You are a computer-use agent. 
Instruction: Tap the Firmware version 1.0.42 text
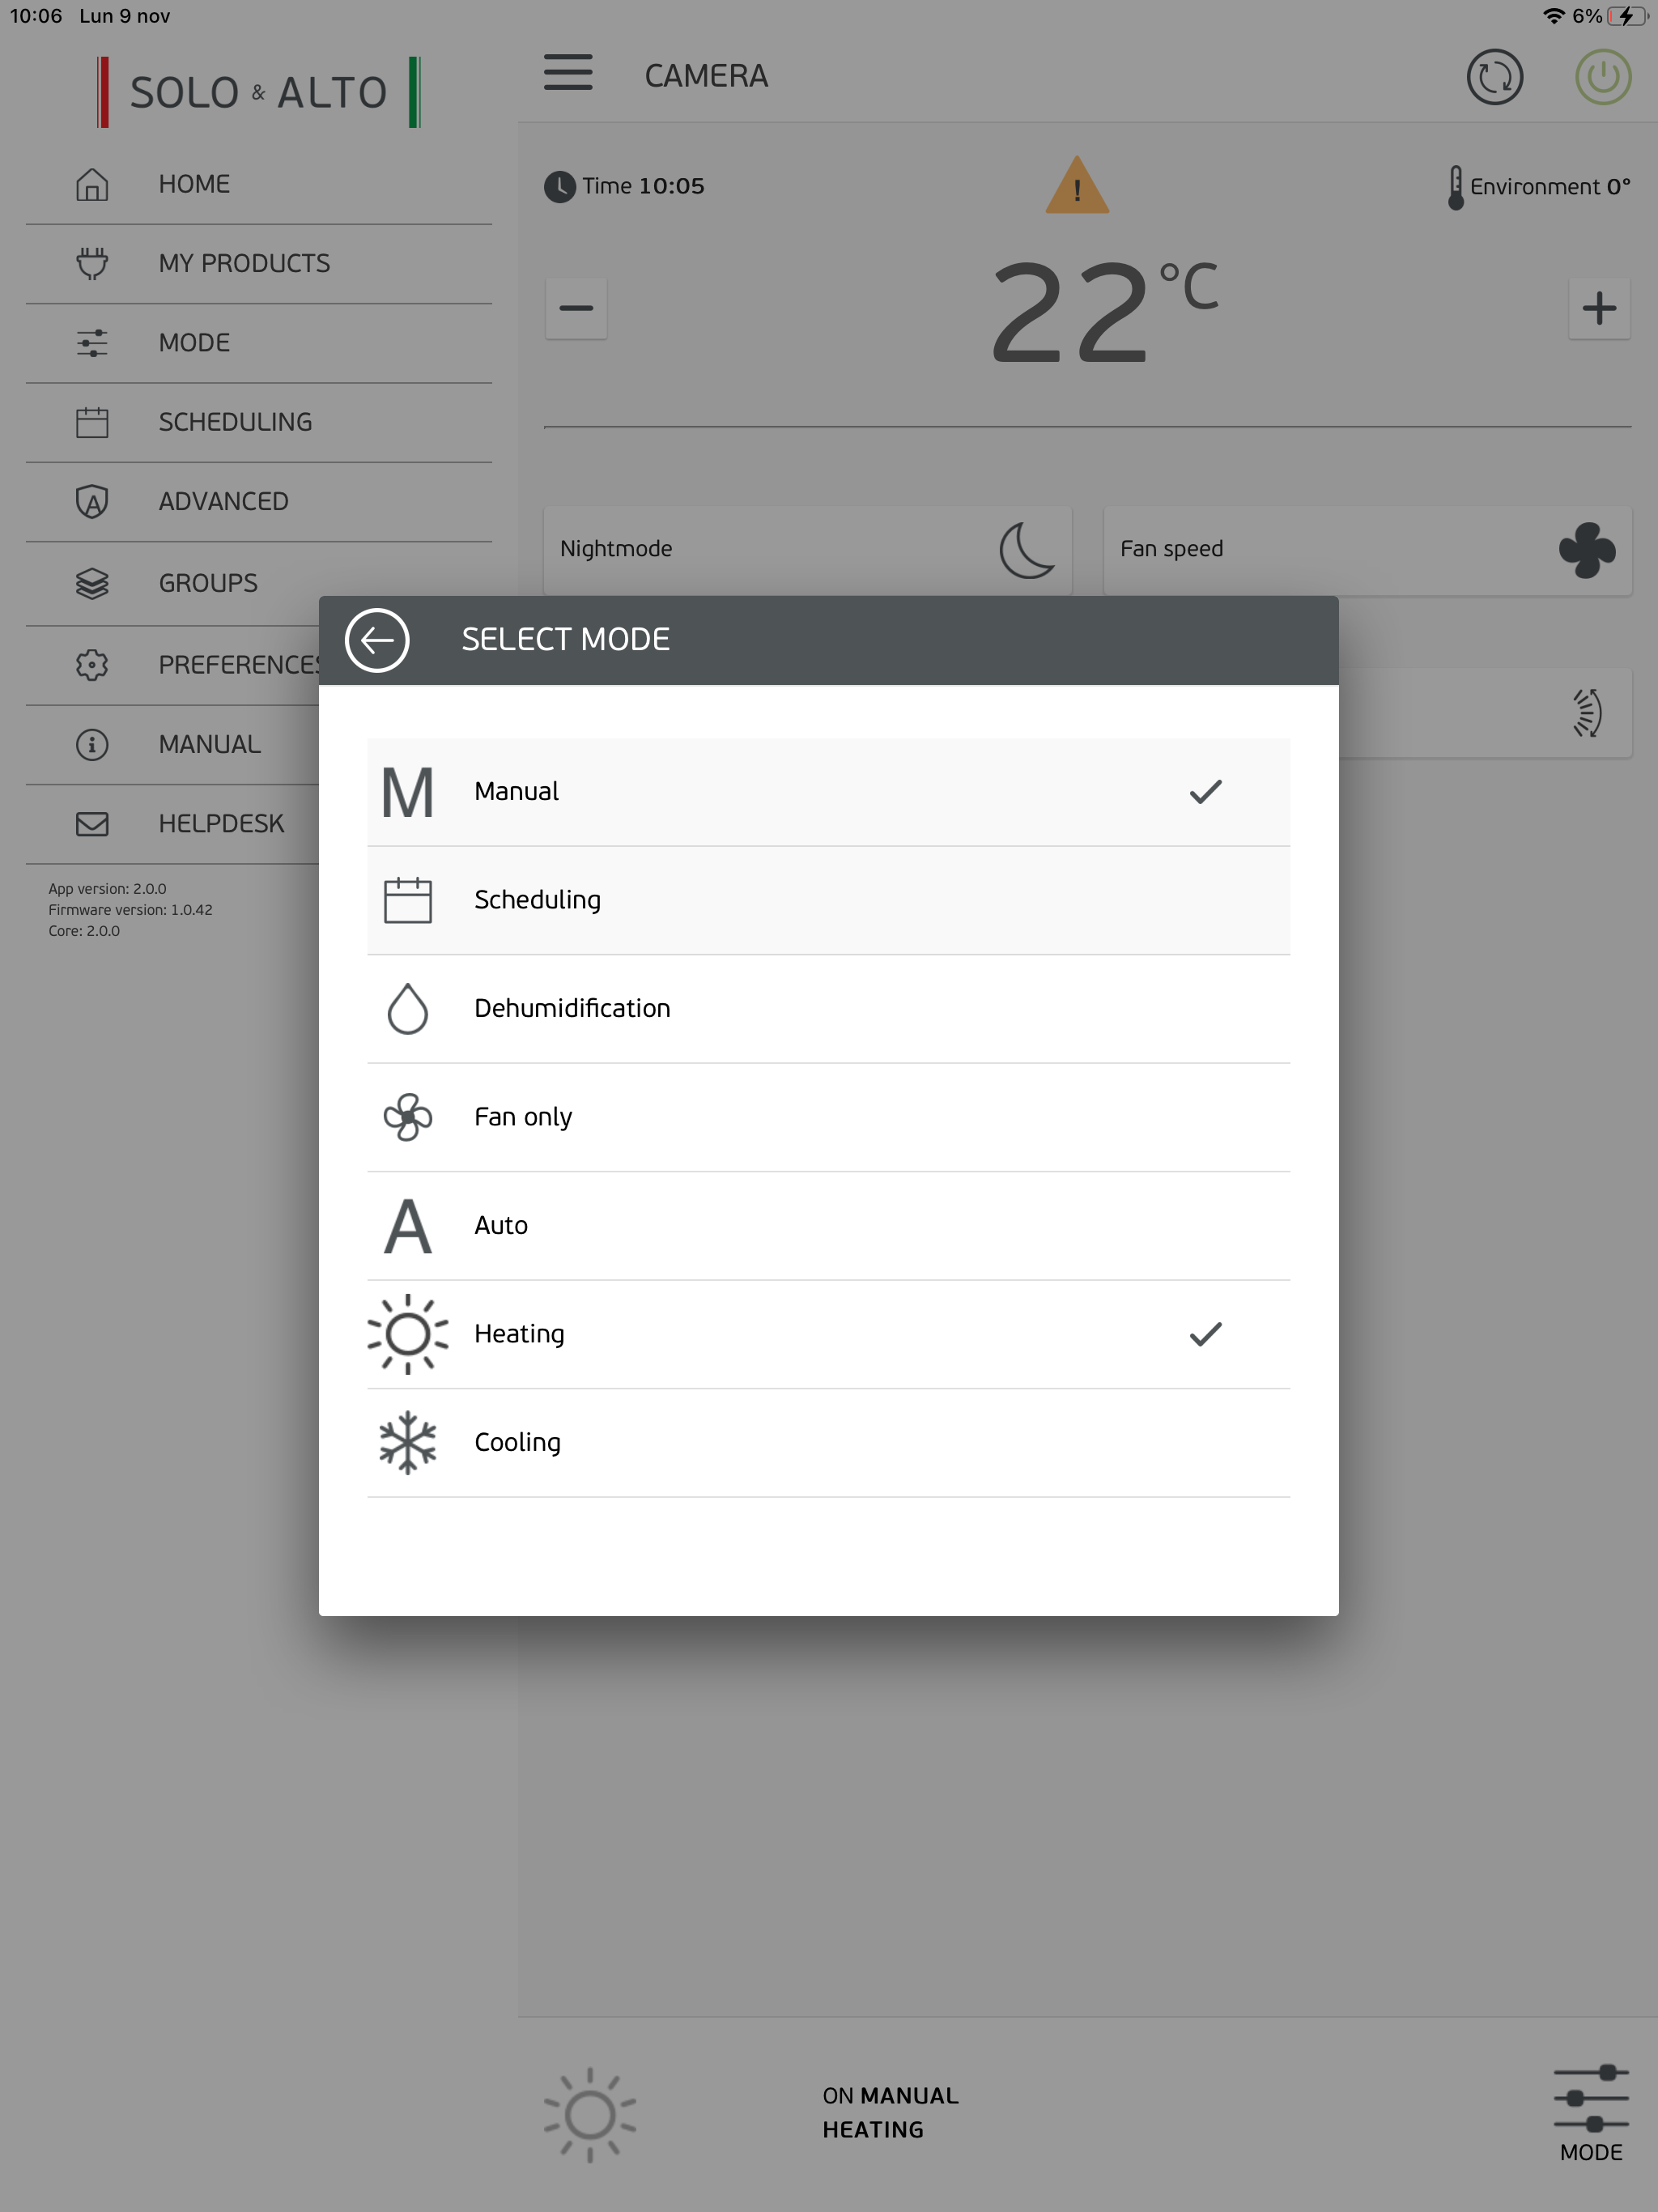point(130,910)
